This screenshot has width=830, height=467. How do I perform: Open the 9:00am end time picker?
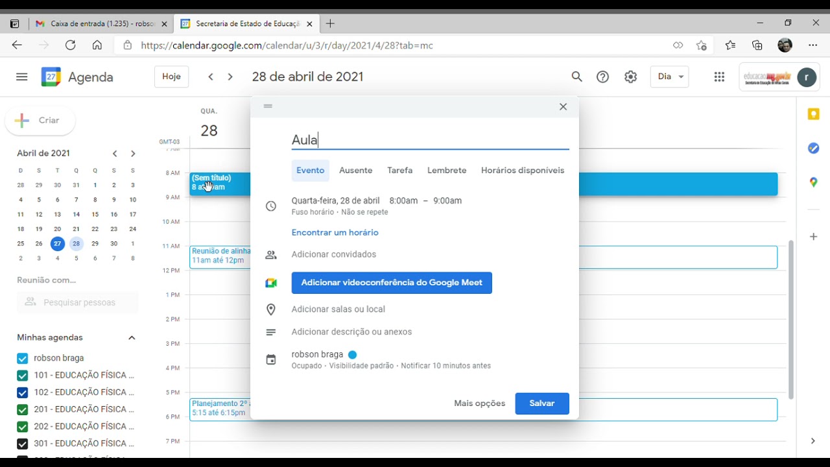point(447,201)
